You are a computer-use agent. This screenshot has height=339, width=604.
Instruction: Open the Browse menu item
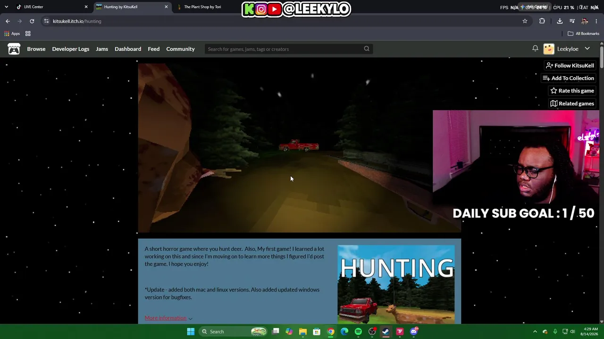tap(36, 49)
